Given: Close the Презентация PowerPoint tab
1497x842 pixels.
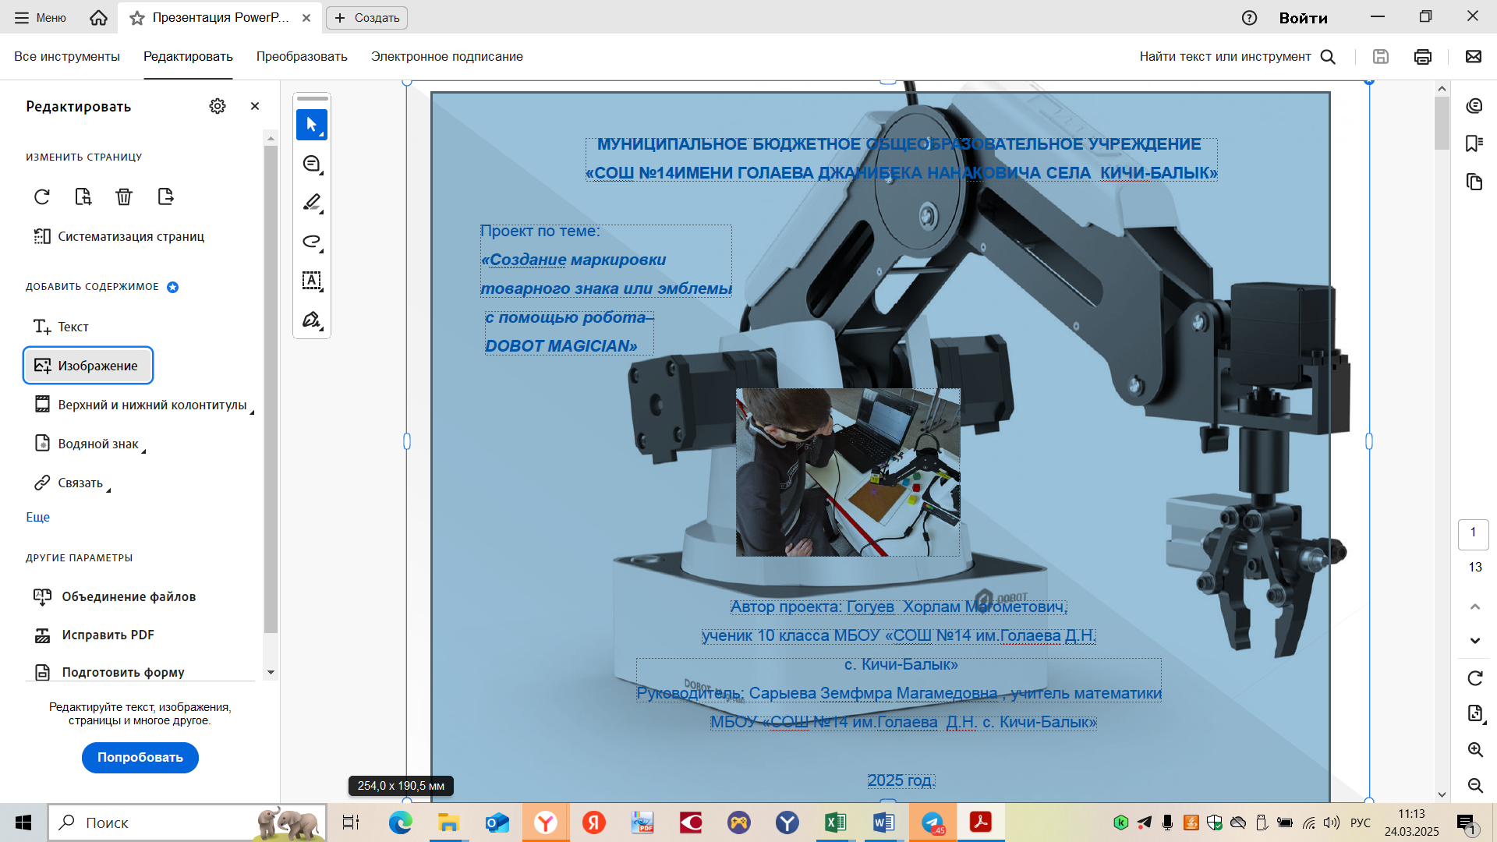Looking at the screenshot, I should pos(306,18).
